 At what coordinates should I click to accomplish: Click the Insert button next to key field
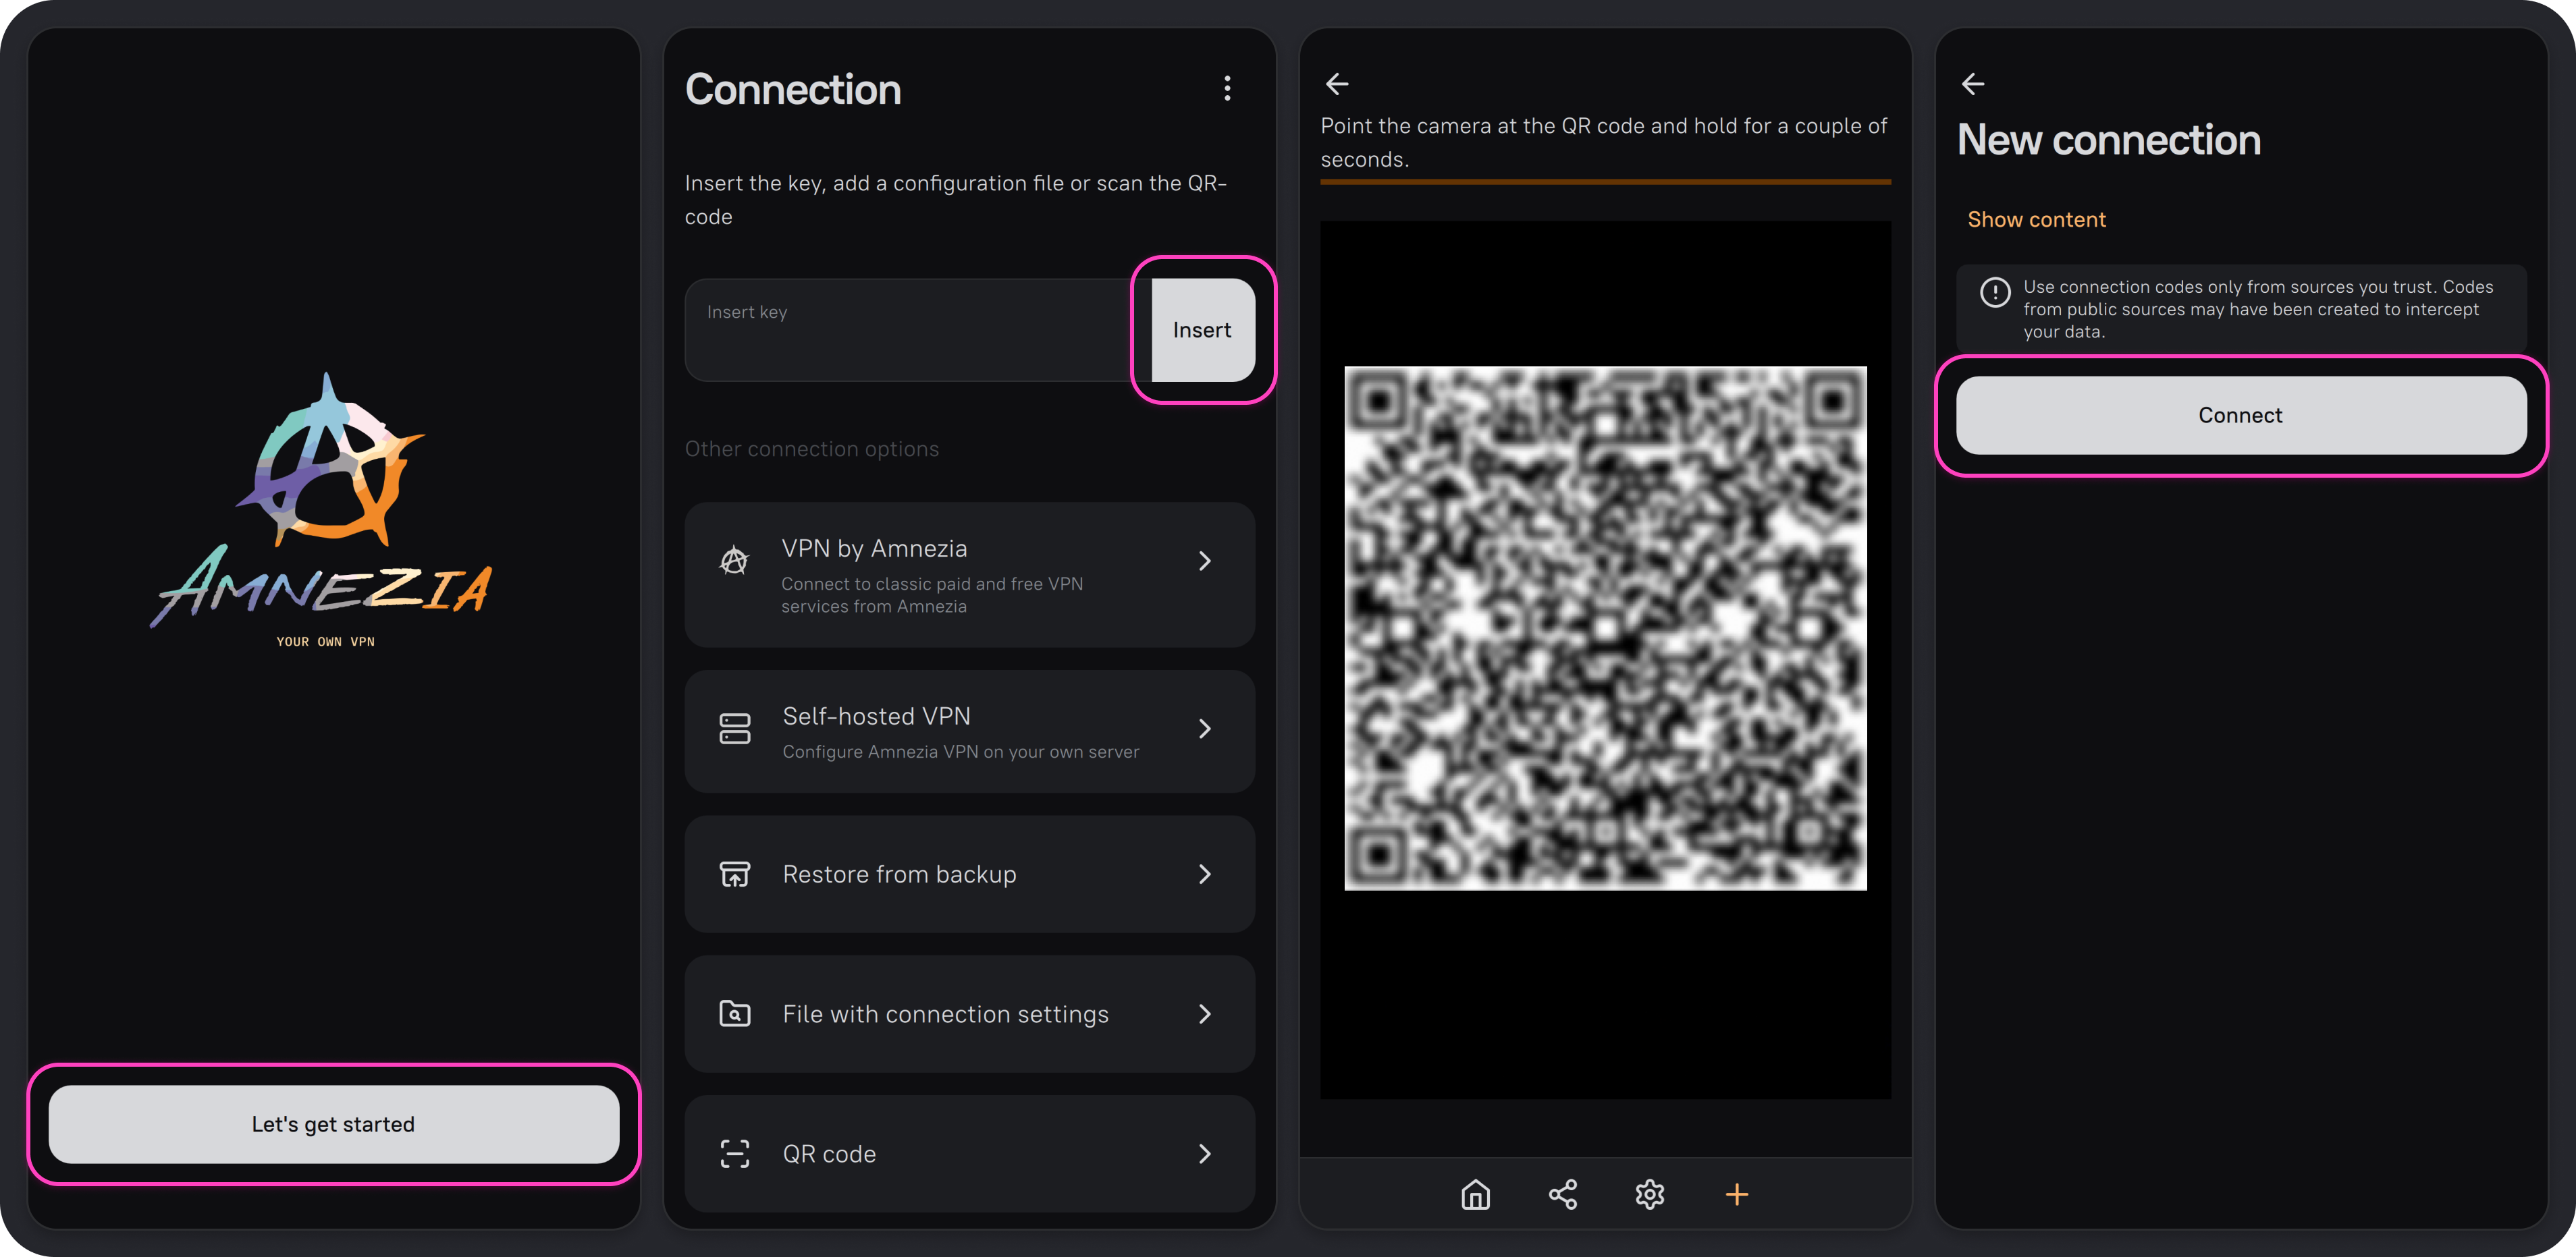[x=1202, y=330]
